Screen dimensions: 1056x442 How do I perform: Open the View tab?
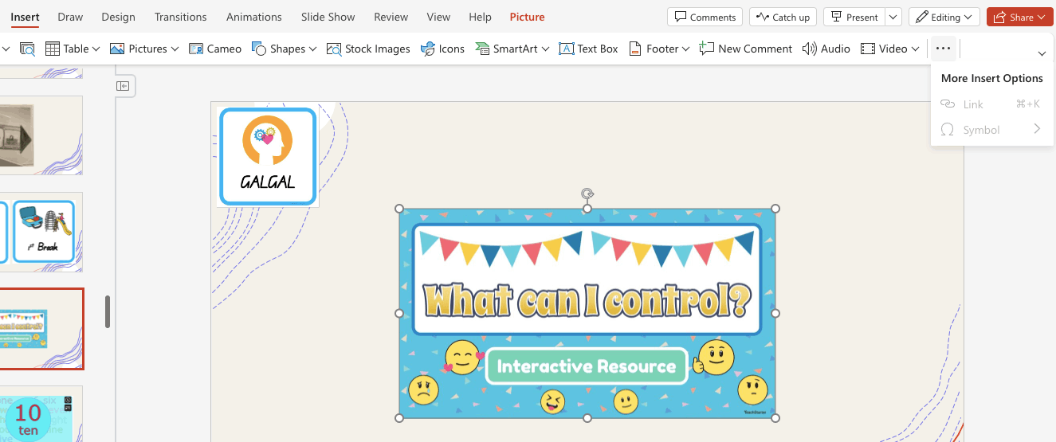click(x=438, y=17)
